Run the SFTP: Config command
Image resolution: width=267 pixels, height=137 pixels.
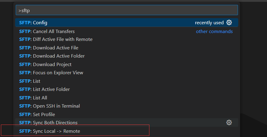click(127, 22)
